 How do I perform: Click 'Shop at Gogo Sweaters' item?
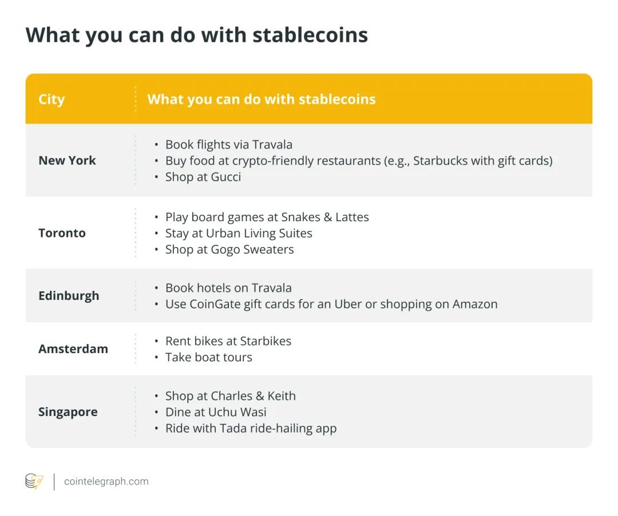coord(229,249)
